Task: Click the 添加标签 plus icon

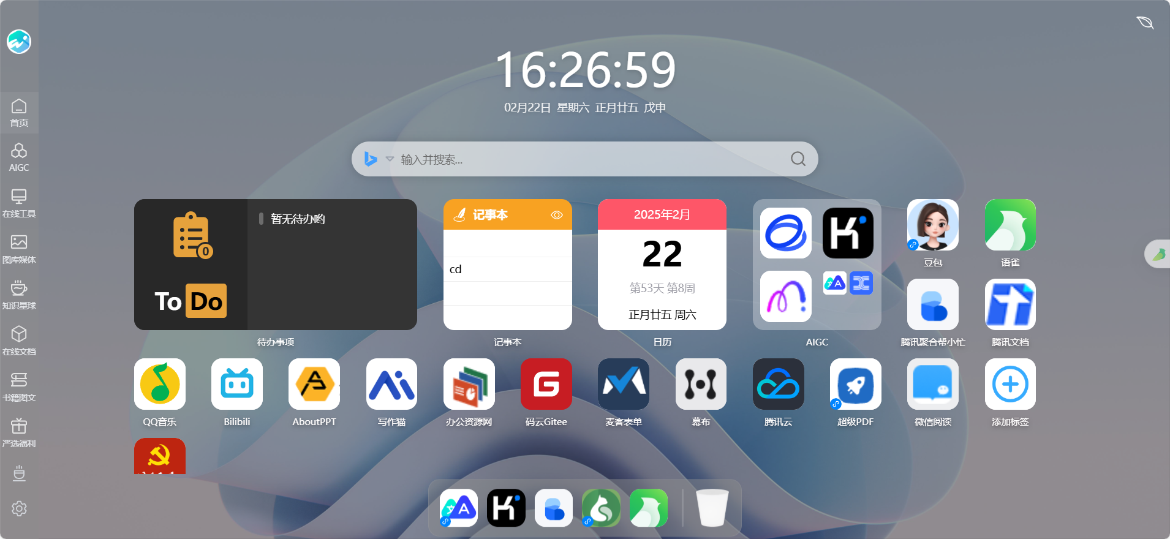Action: (x=1010, y=384)
